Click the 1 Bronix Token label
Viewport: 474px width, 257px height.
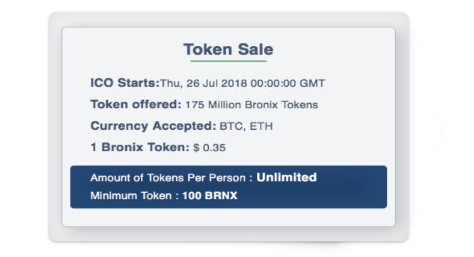pyautogui.click(x=139, y=148)
